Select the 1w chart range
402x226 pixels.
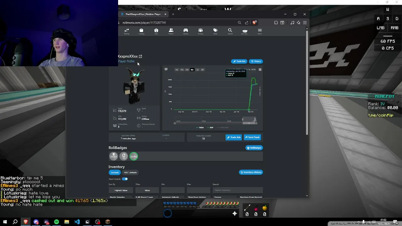pos(177,70)
